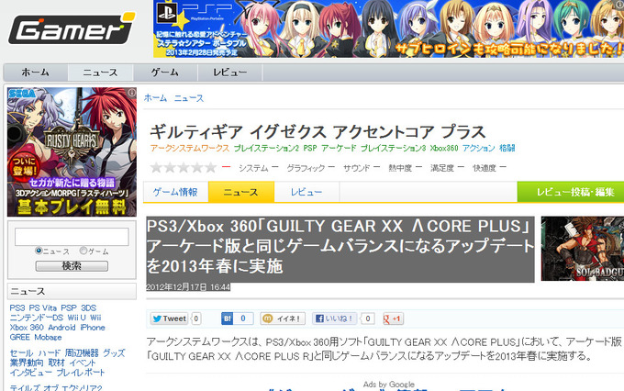The height and width of the screenshot is (391, 624).
Task: Click the article date 2012年12月17日 16:44
Action: coord(188,287)
